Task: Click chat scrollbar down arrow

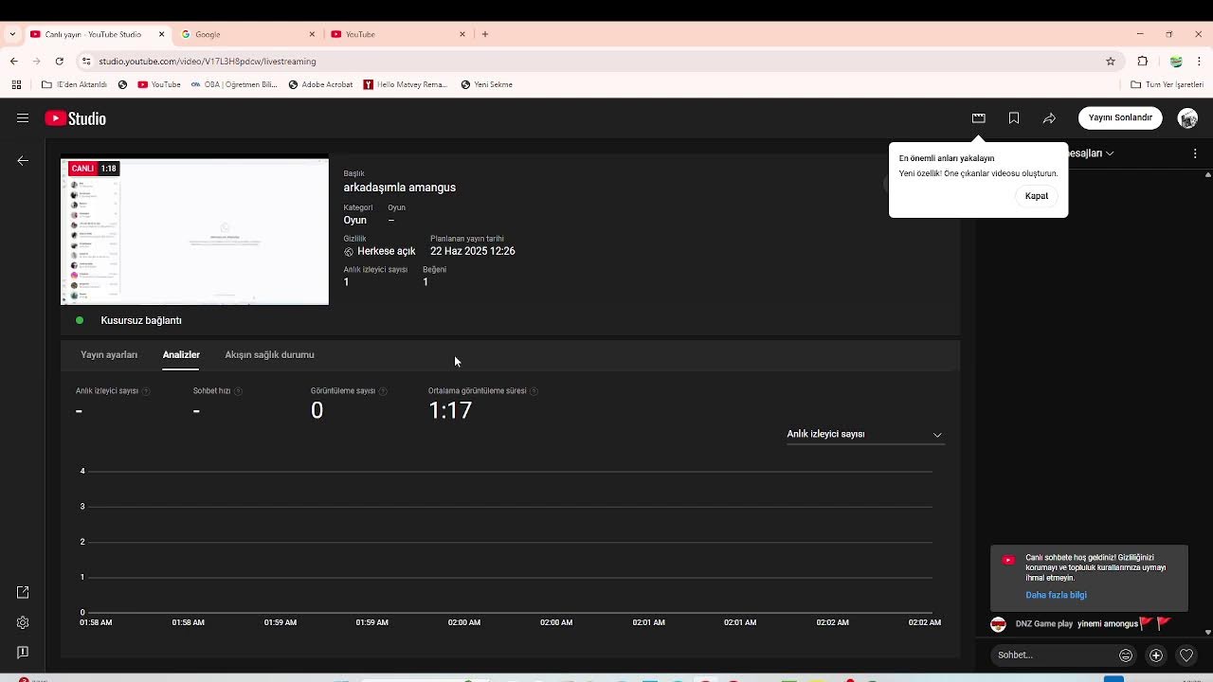Action: [x=1208, y=632]
